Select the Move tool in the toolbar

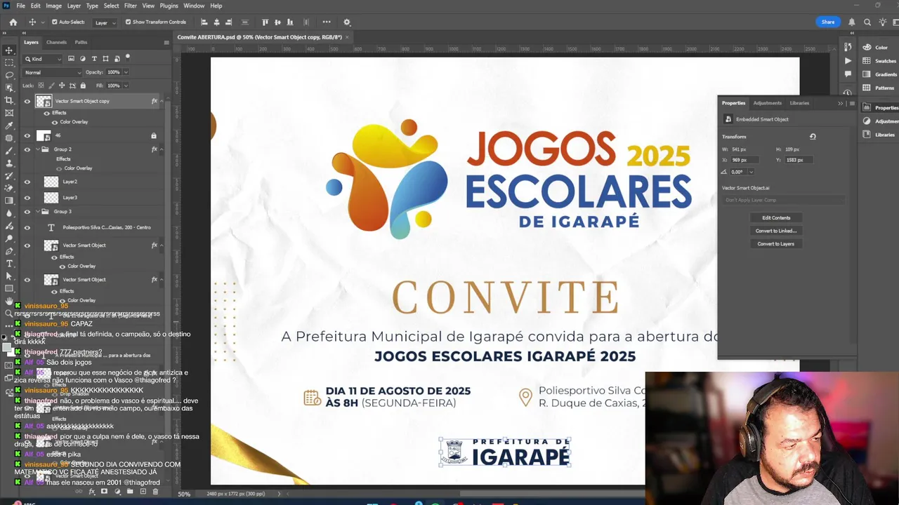click(9, 50)
